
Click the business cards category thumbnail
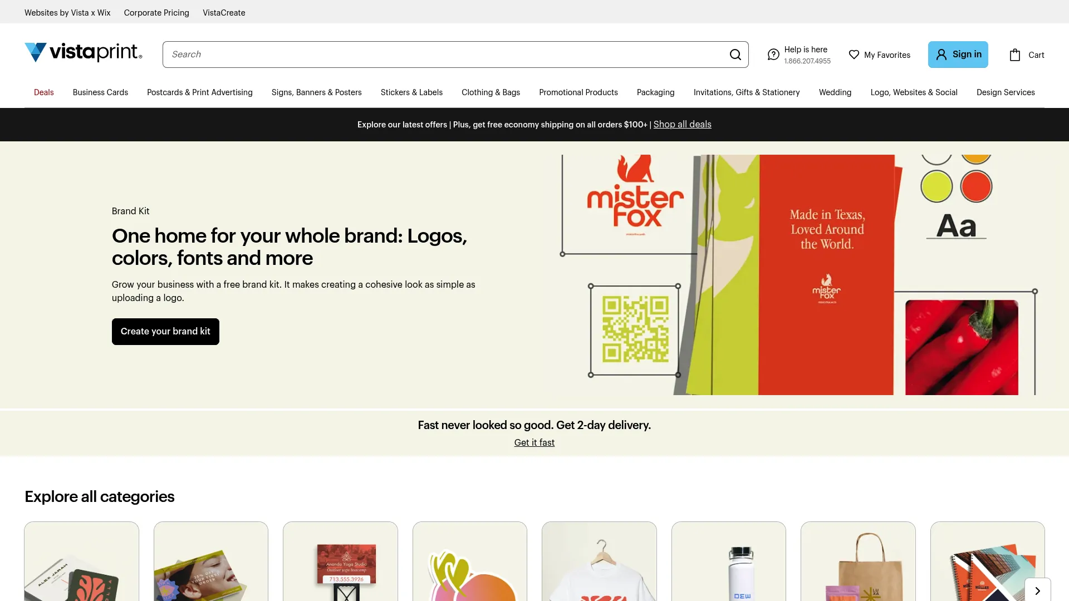coord(81,561)
